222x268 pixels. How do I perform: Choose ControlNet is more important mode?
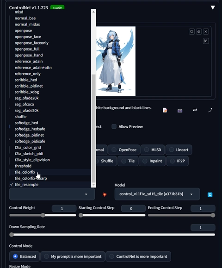pyautogui.click(x=138, y=256)
